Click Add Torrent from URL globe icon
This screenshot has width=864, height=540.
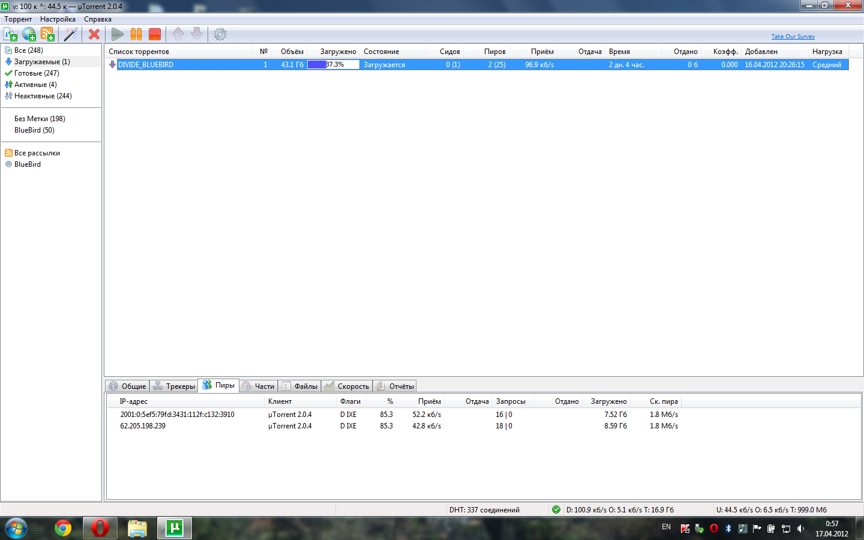point(29,34)
